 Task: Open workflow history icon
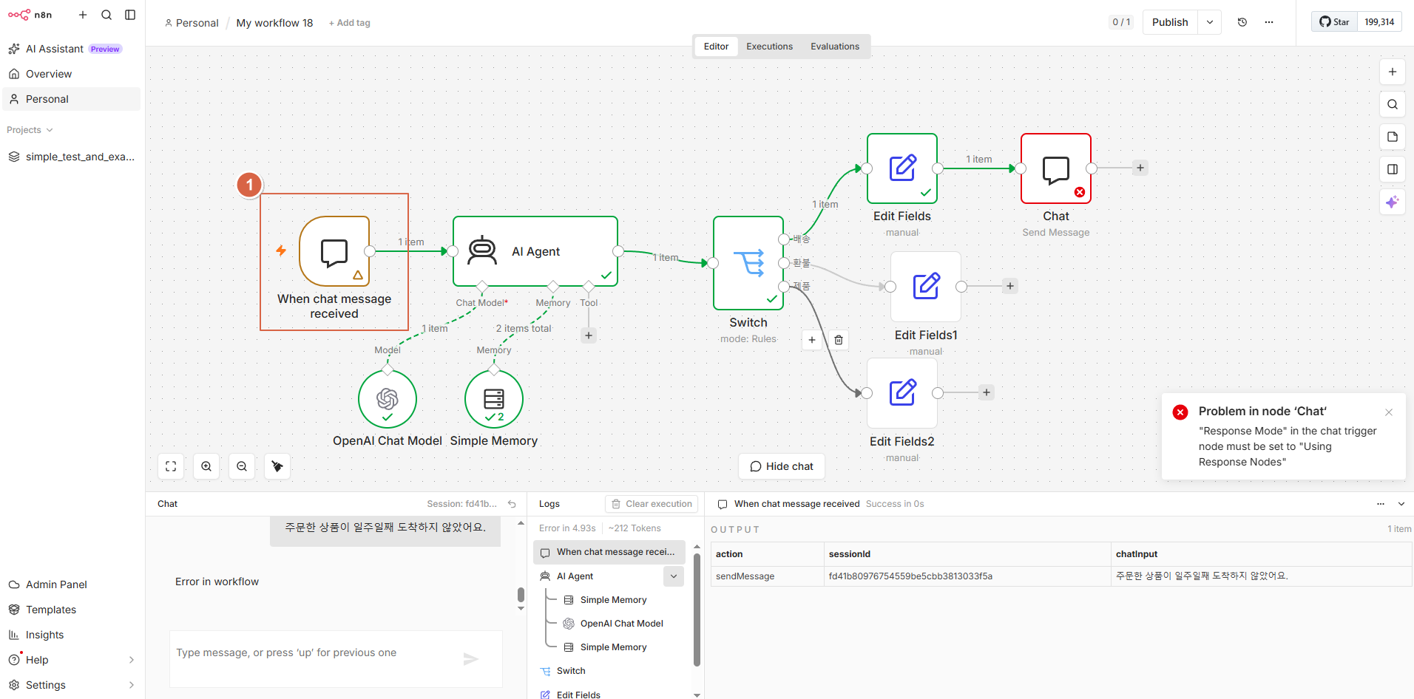[1242, 22]
